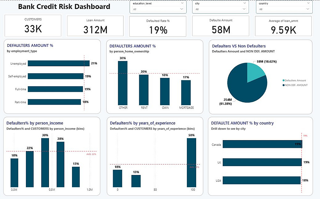
Task: Collapse the education_level slicer header chevron
Action: tap(182, 3)
